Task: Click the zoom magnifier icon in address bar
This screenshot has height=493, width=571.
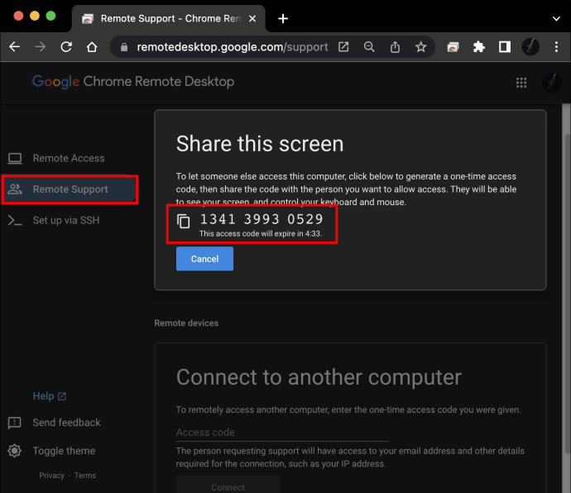Action: coord(369,46)
